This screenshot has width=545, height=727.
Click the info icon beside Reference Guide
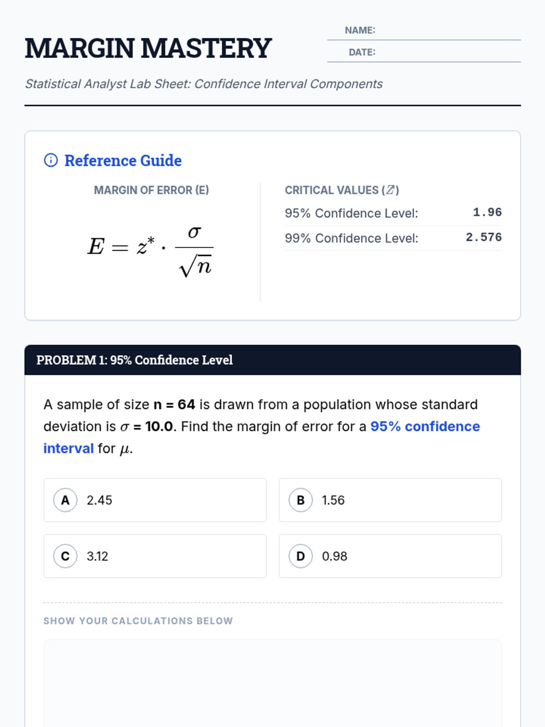pos(50,160)
